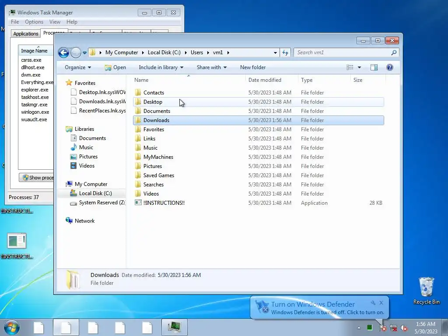Click Favorites star in navigation pane
The width and height of the screenshot is (448, 336).
click(x=69, y=83)
